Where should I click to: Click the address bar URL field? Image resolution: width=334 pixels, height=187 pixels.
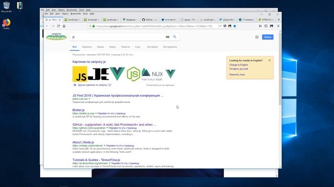pyautogui.click(x=154, y=26)
